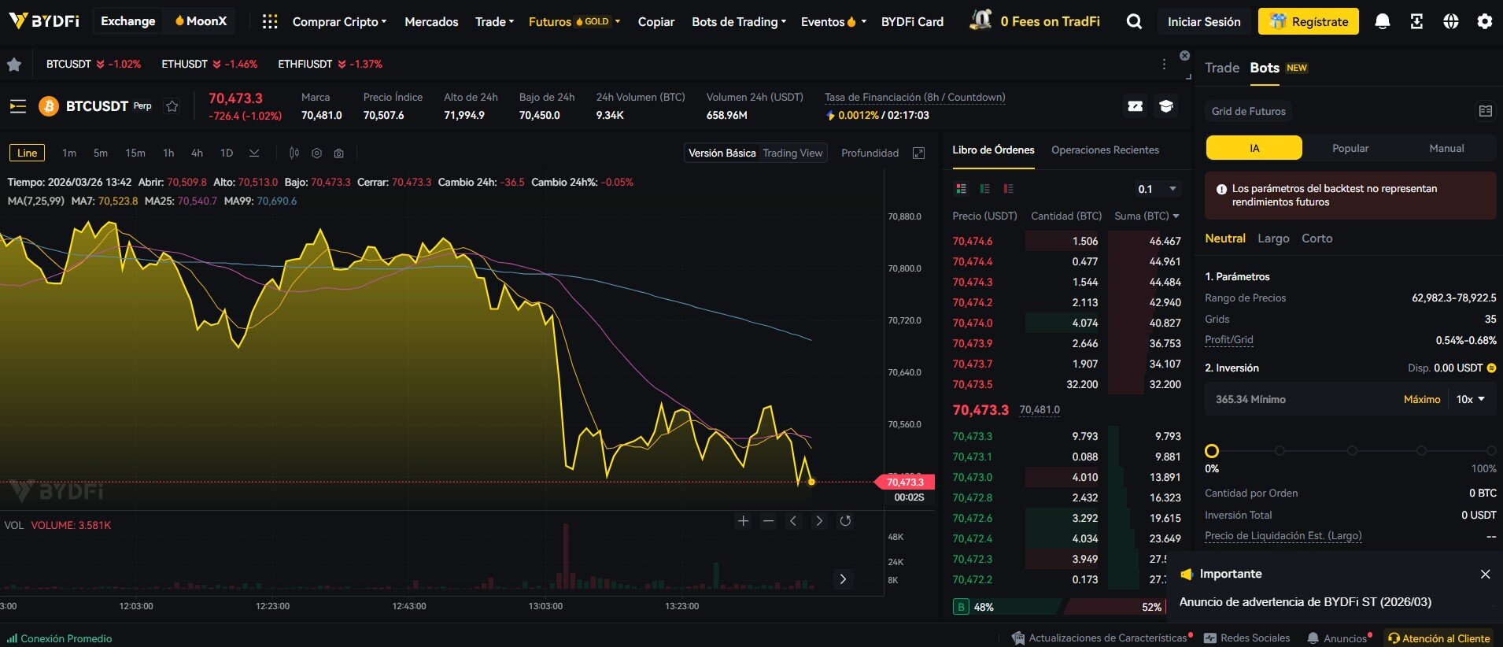
Task: Switch to the Trade panel tab
Action: point(1222,68)
